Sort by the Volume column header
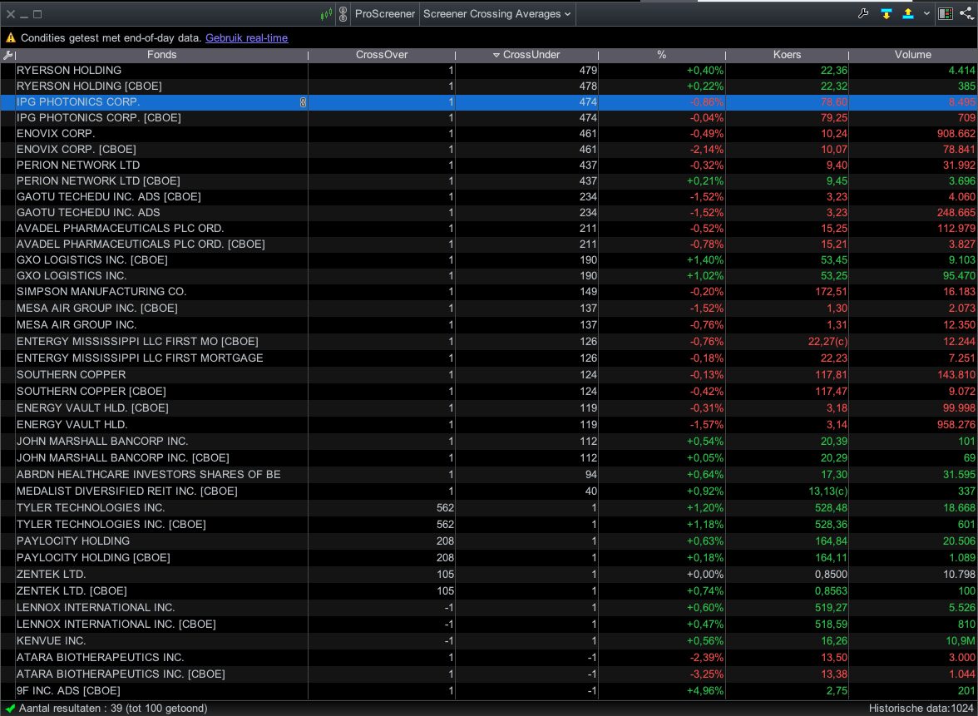978x716 pixels. [x=912, y=55]
